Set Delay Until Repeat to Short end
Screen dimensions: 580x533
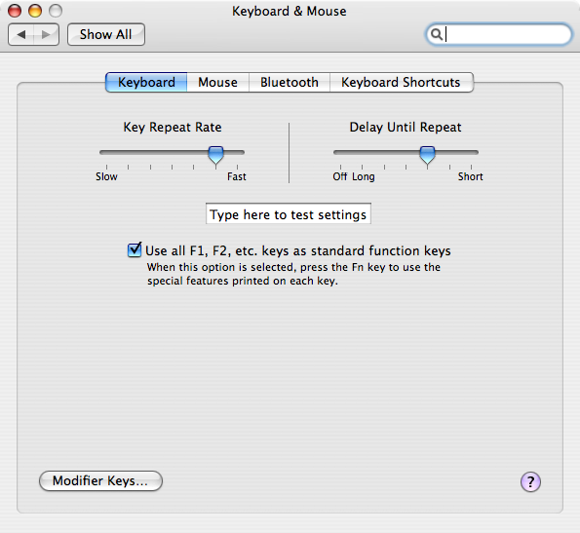pos(471,152)
